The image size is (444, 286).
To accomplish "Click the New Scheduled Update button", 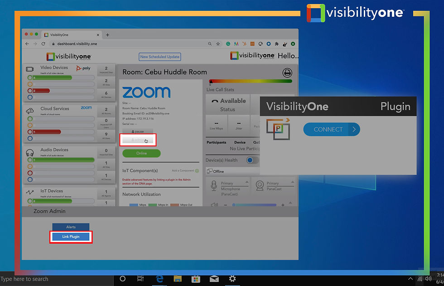I will click(x=160, y=57).
